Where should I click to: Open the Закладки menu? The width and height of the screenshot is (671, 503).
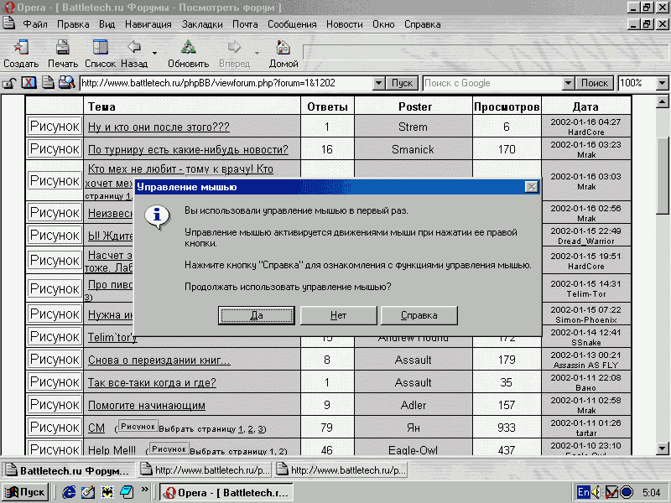[202, 24]
